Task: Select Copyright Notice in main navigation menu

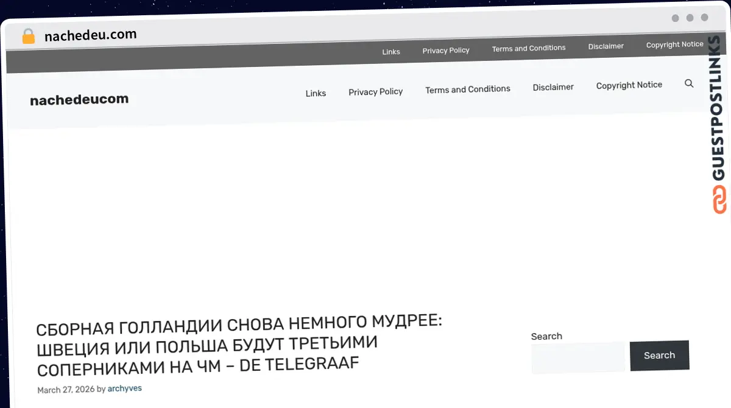Action: (x=629, y=85)
